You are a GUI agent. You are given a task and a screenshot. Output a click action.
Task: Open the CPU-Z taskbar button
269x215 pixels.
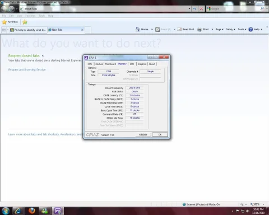[58, 211]
